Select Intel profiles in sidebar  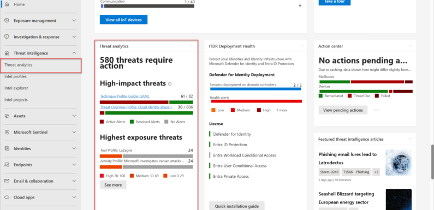tap(15, 77)
